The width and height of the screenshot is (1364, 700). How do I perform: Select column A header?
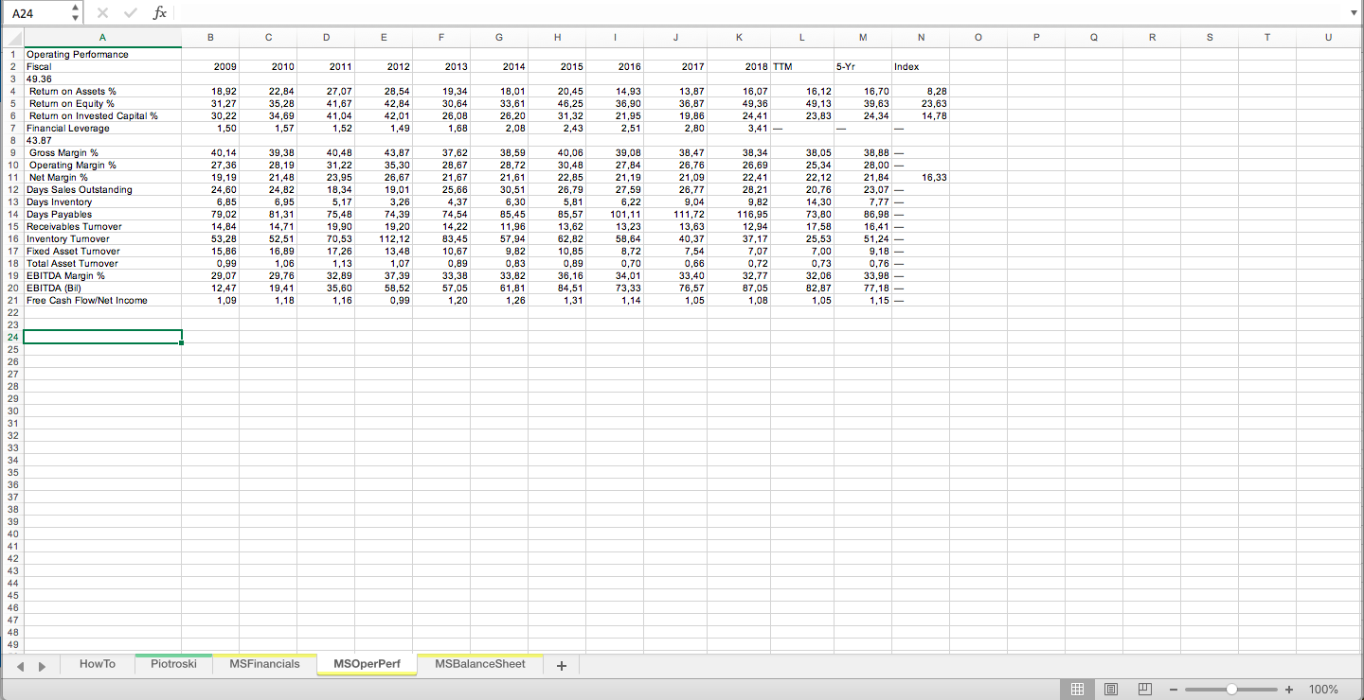tap(102, 37)
